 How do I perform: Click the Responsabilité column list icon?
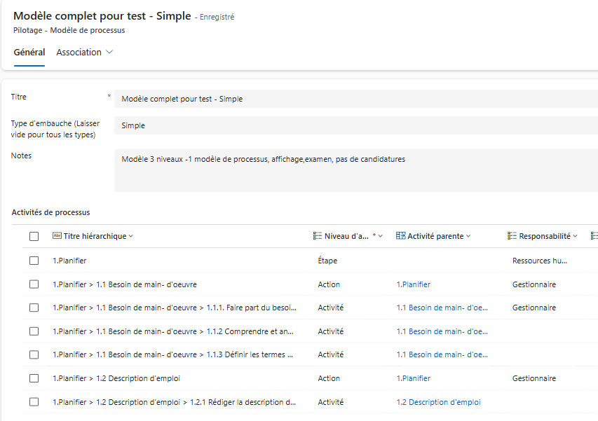click(512, 236)
